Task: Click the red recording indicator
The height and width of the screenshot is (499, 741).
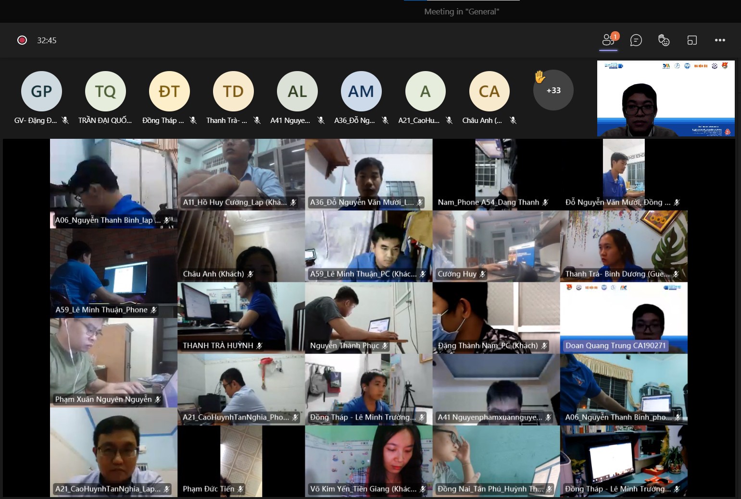Action: click(22, 40)
